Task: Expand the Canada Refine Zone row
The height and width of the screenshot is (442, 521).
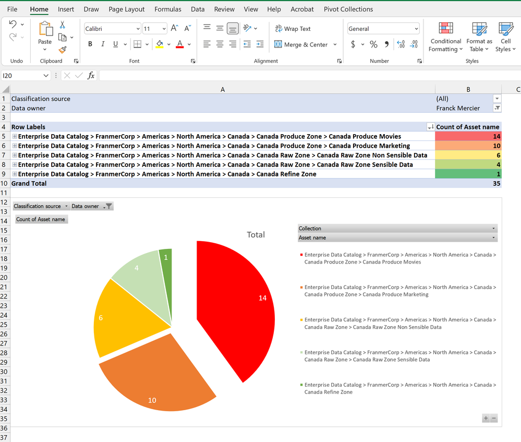Action: (x=15, y=174)
